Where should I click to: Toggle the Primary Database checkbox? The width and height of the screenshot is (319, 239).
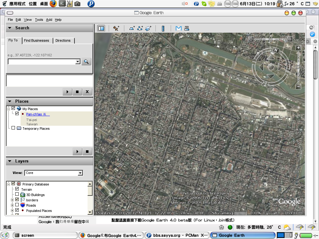tap(13, 184)
